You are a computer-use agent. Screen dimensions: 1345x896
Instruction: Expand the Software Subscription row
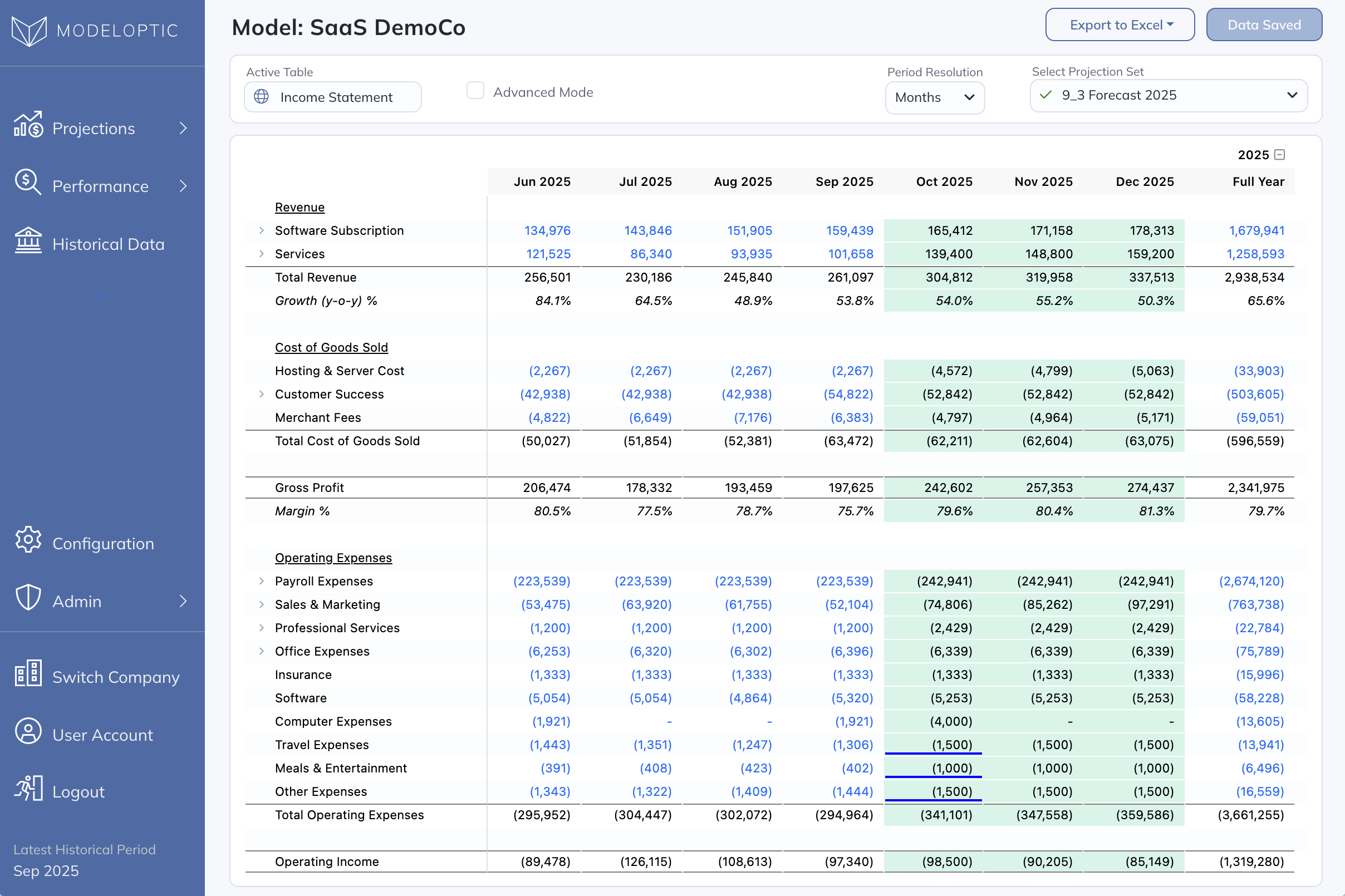[x=261, y=230]
